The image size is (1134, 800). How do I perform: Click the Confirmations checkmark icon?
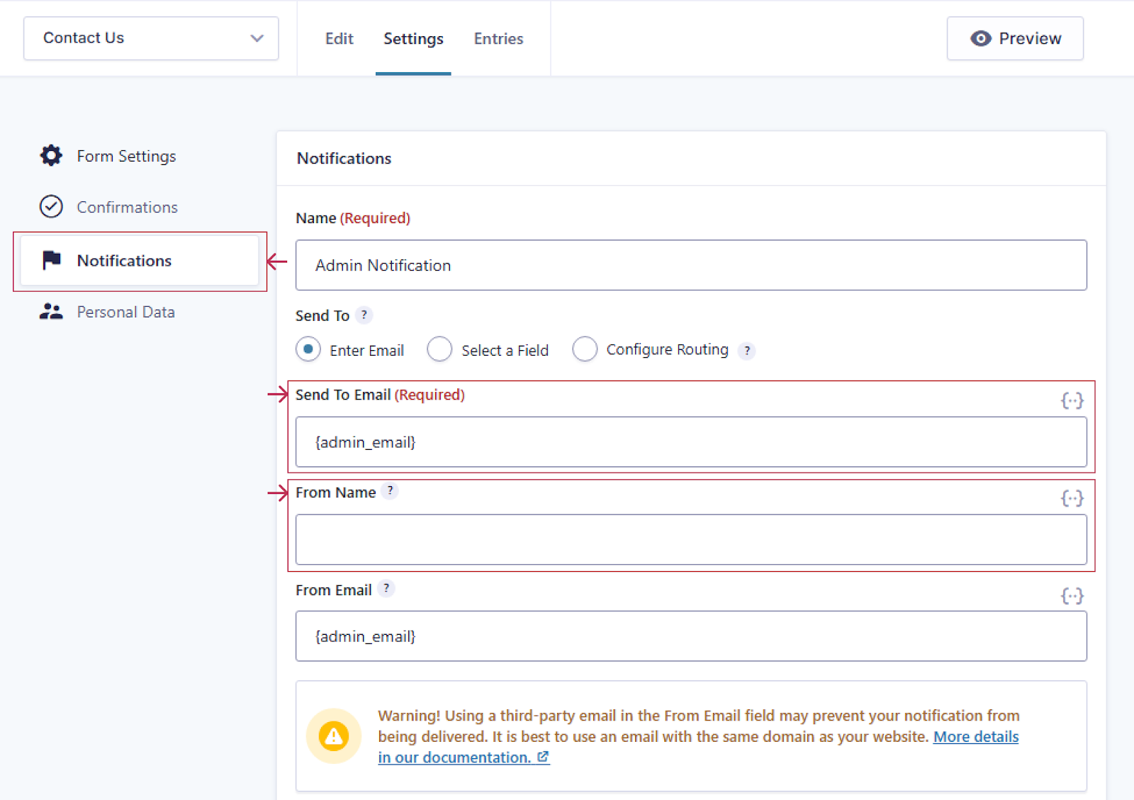click(x=51, y=206)
